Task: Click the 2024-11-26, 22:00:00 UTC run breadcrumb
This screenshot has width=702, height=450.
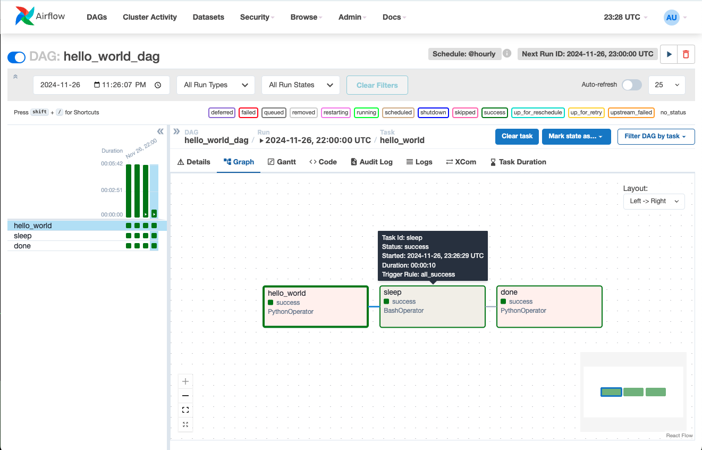Action: [x=315, y=140]
